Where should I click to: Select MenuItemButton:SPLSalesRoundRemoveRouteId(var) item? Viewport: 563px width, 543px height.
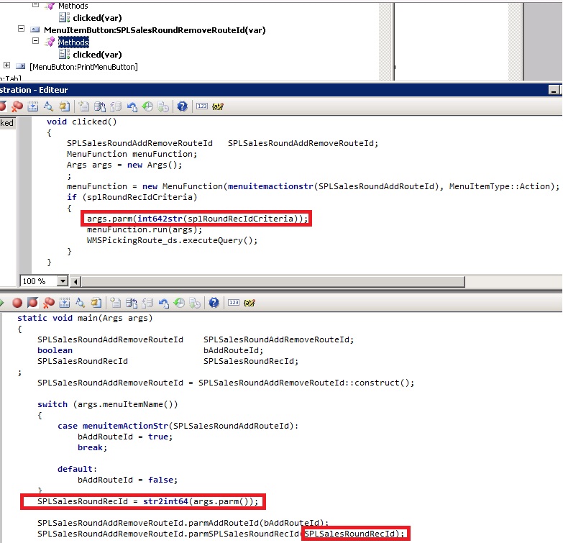tap(155, 30)
